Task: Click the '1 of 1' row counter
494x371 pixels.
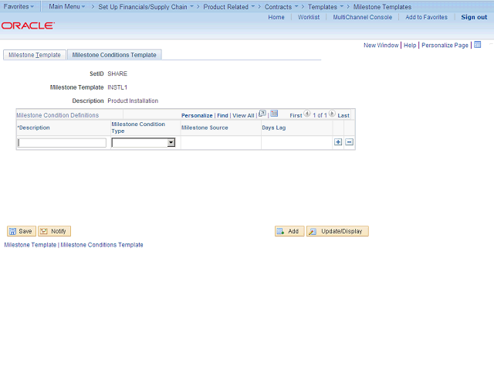Action: click(320, 115)
